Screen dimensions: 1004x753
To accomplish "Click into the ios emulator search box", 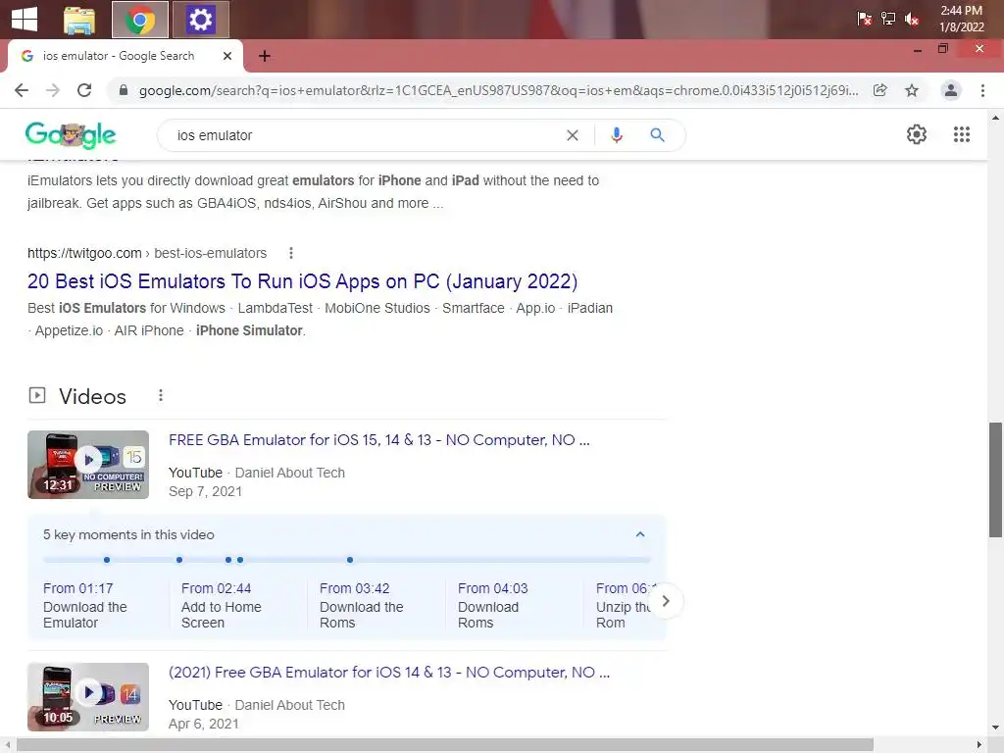I will pos(365,135).
